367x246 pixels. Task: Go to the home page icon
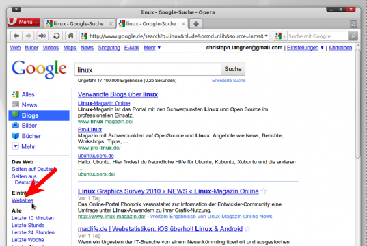(70, 36)
